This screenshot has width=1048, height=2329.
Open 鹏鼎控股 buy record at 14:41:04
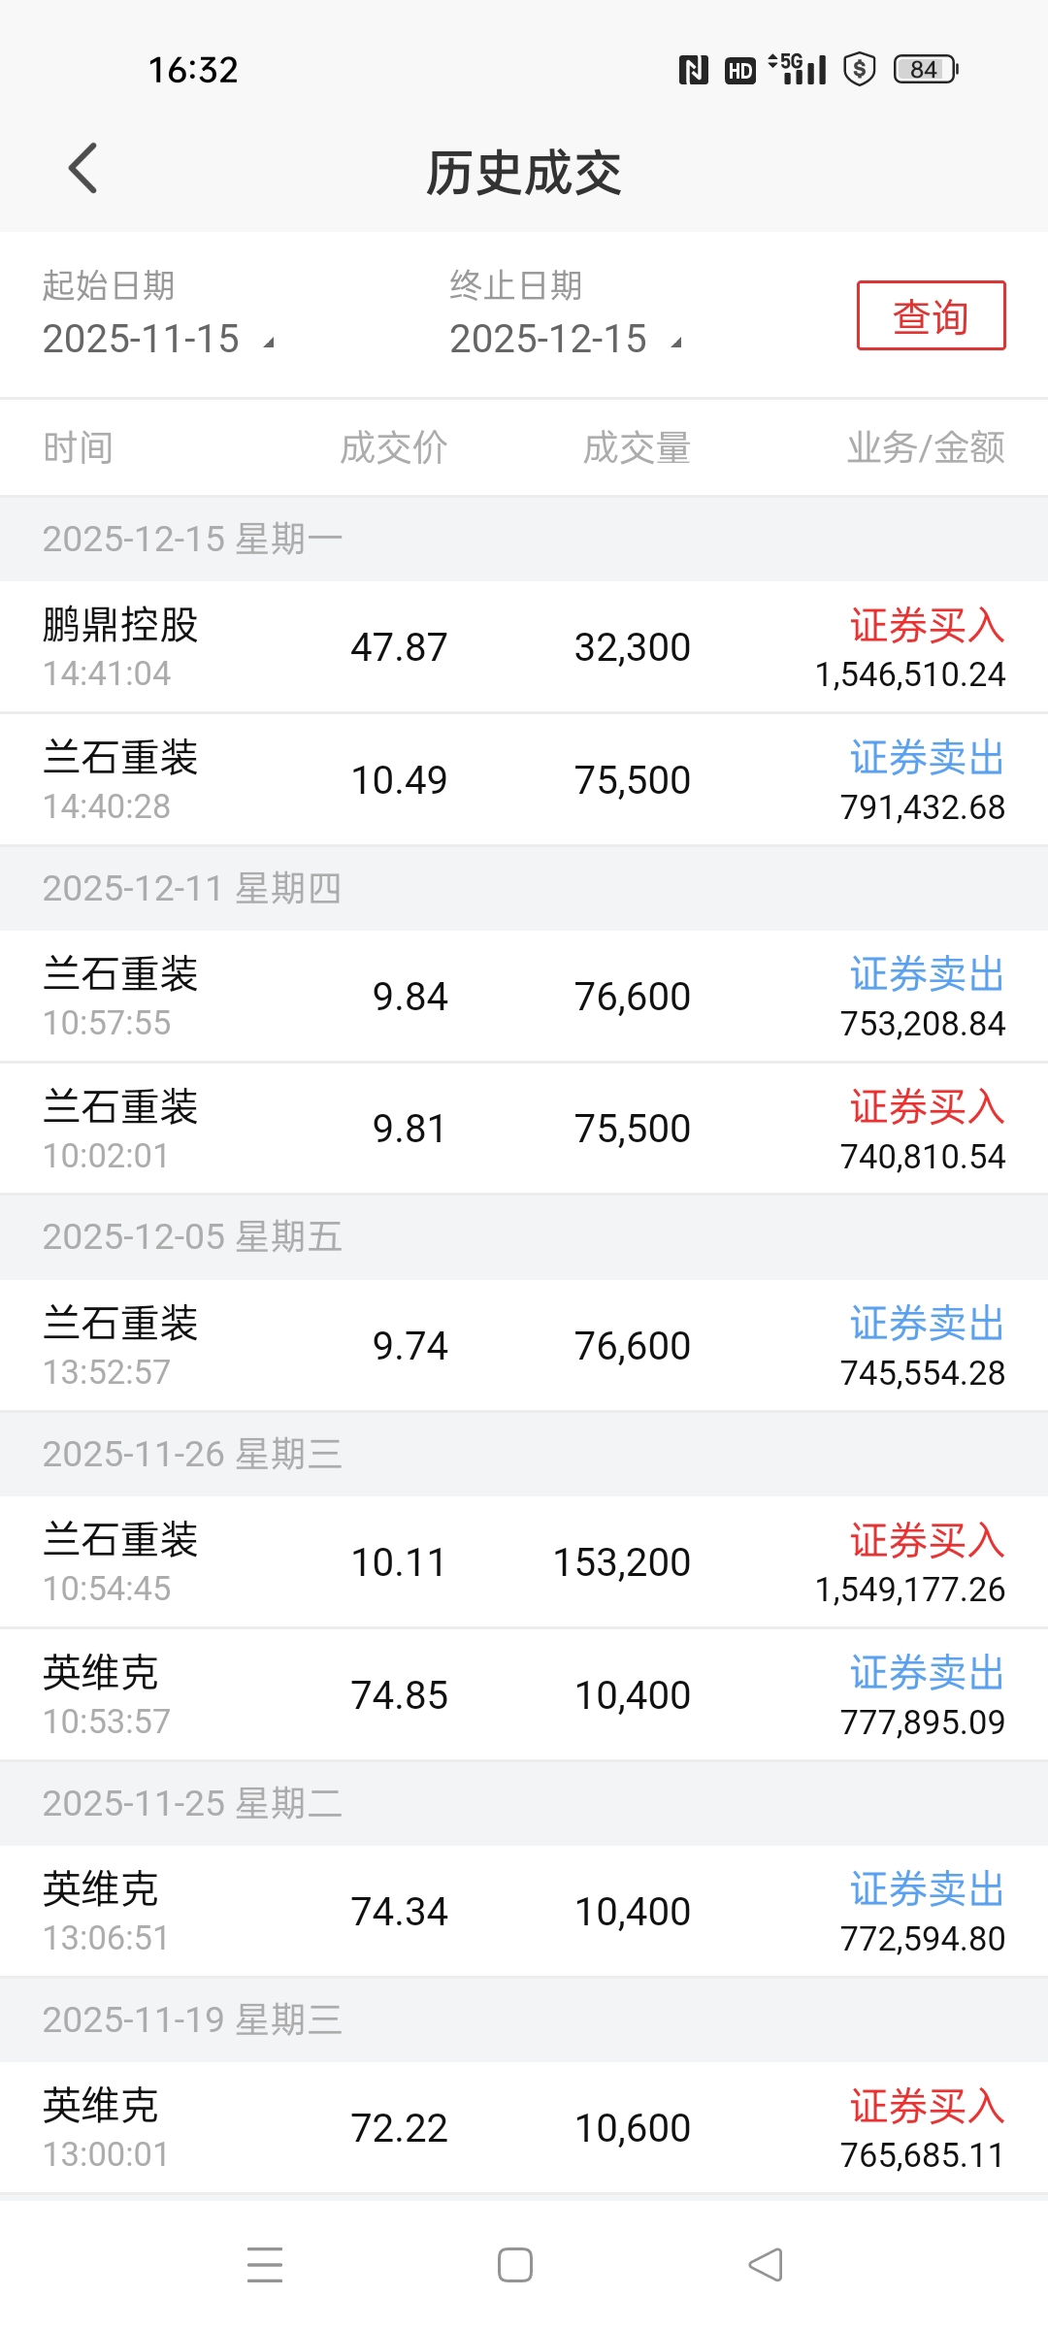pyautogui.click(x=524, y=647)
